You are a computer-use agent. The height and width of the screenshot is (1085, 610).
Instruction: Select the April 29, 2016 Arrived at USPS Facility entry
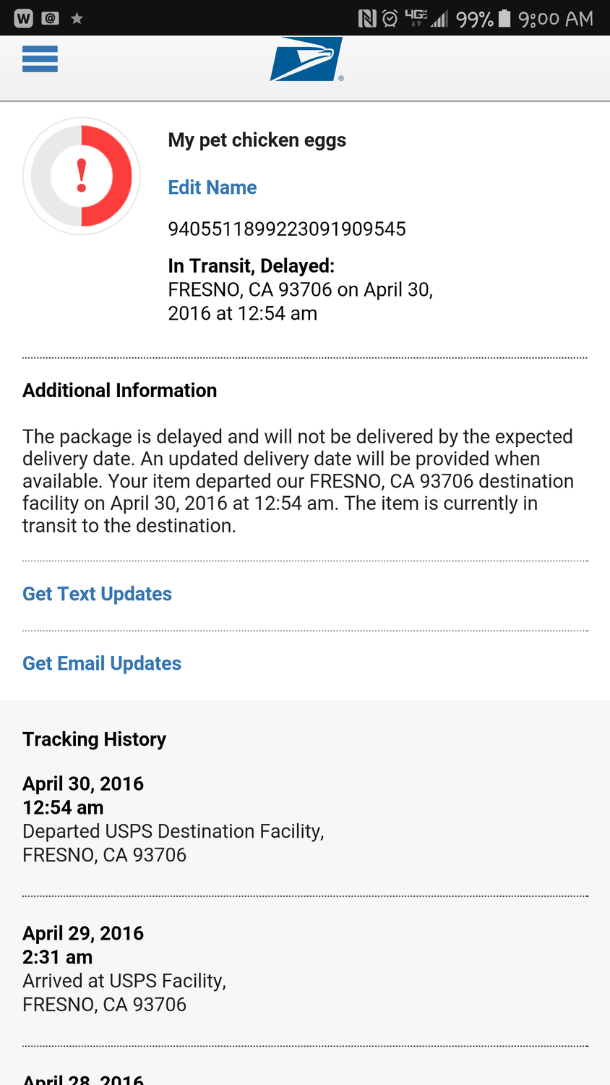click(x=124, y=969)
